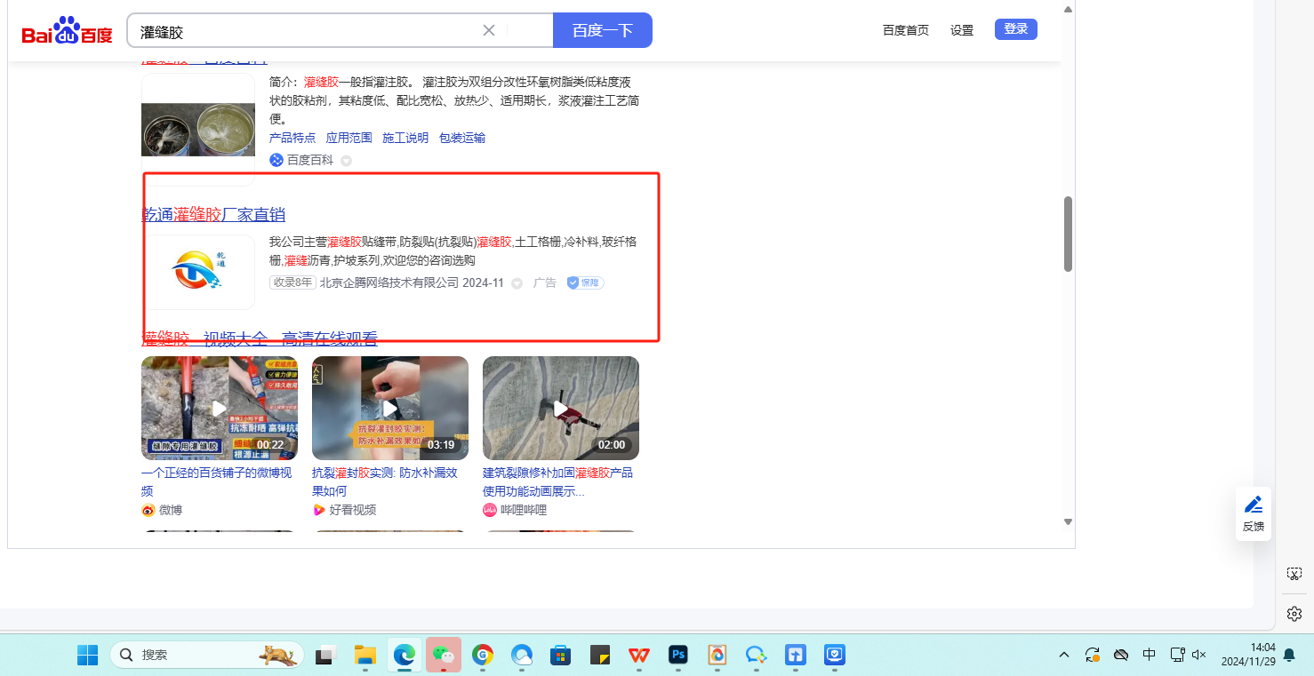Click the volume muted icon in the tray
Viewport: 1314px width, 676px height.
[x=1199, y=656]
